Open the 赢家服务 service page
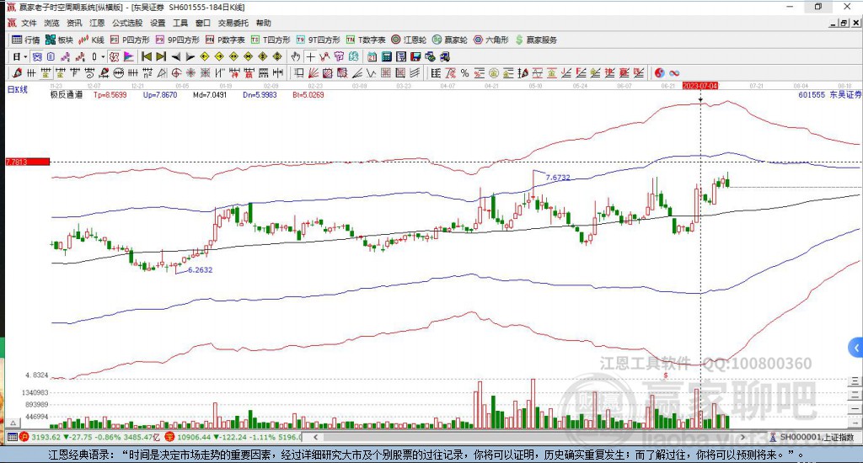 [536, 40]
